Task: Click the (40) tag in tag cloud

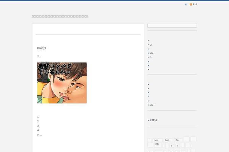Action: [x=158, y=144]
